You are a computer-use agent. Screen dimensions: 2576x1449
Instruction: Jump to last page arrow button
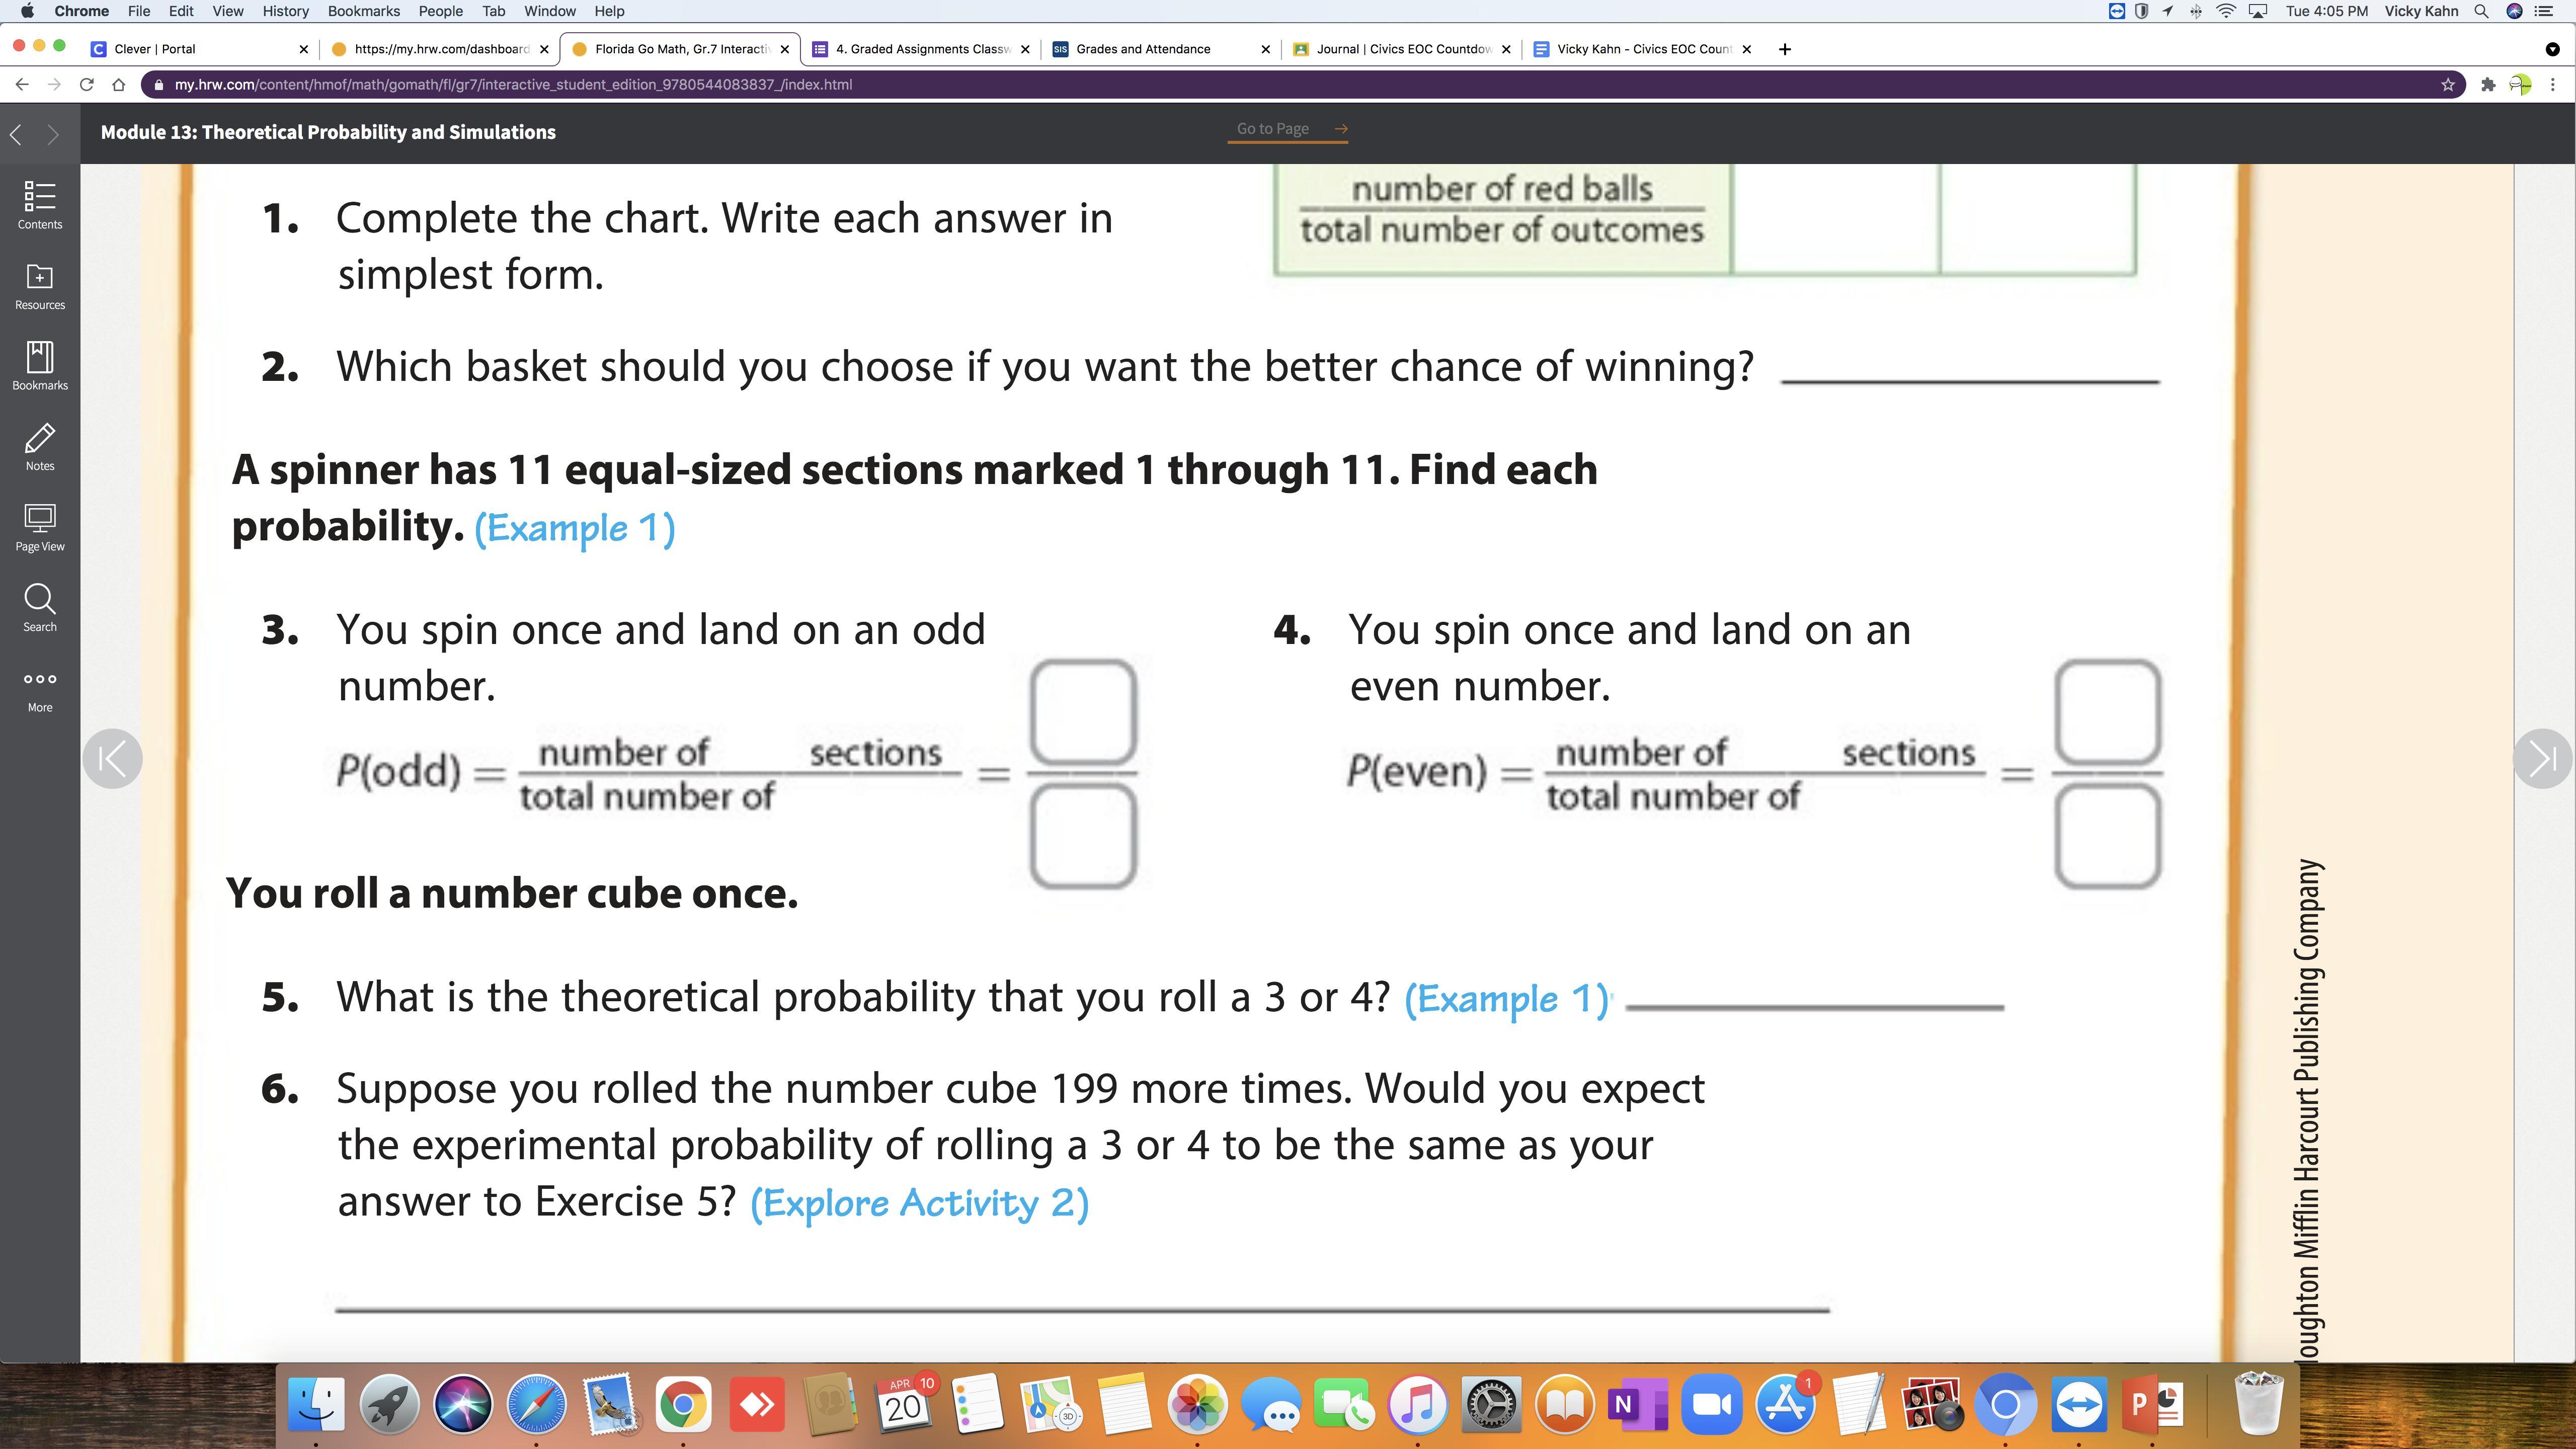click(x=2541, y=758)
